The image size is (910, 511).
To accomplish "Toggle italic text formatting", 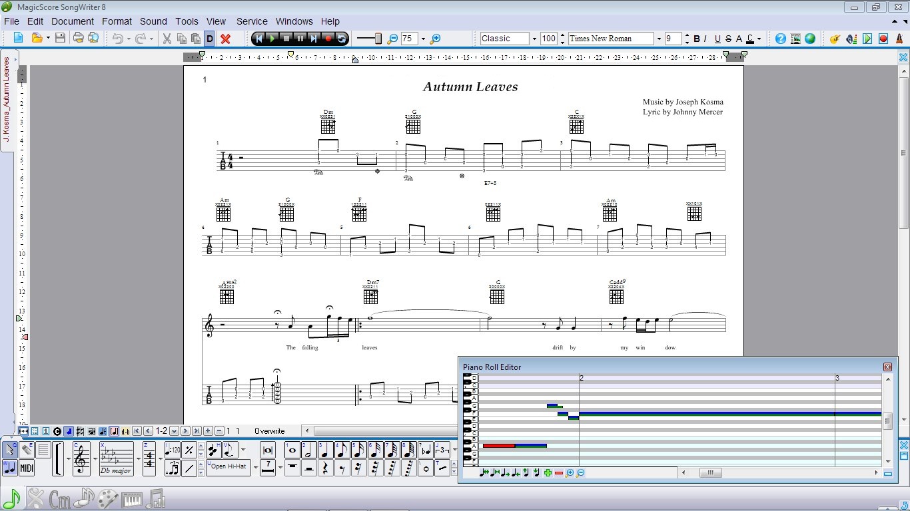I will coord(705,39).
